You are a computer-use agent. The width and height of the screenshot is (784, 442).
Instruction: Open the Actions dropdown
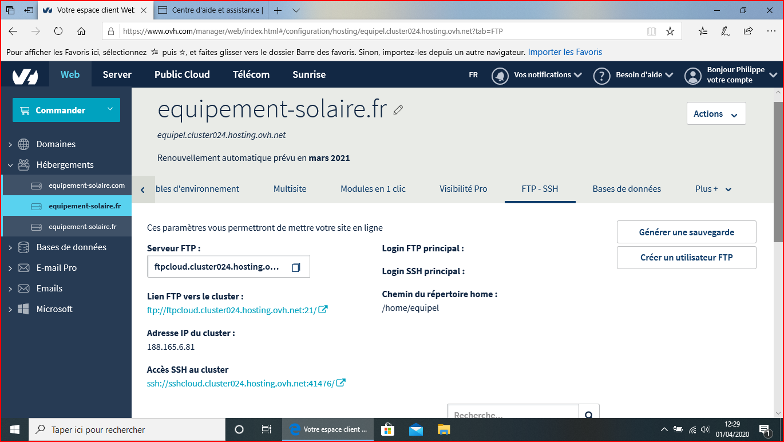(x=716, y=113)
